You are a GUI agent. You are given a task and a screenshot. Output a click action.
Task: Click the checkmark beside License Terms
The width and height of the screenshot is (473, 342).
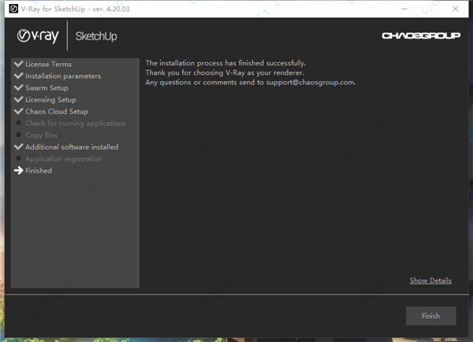(19, 65)
